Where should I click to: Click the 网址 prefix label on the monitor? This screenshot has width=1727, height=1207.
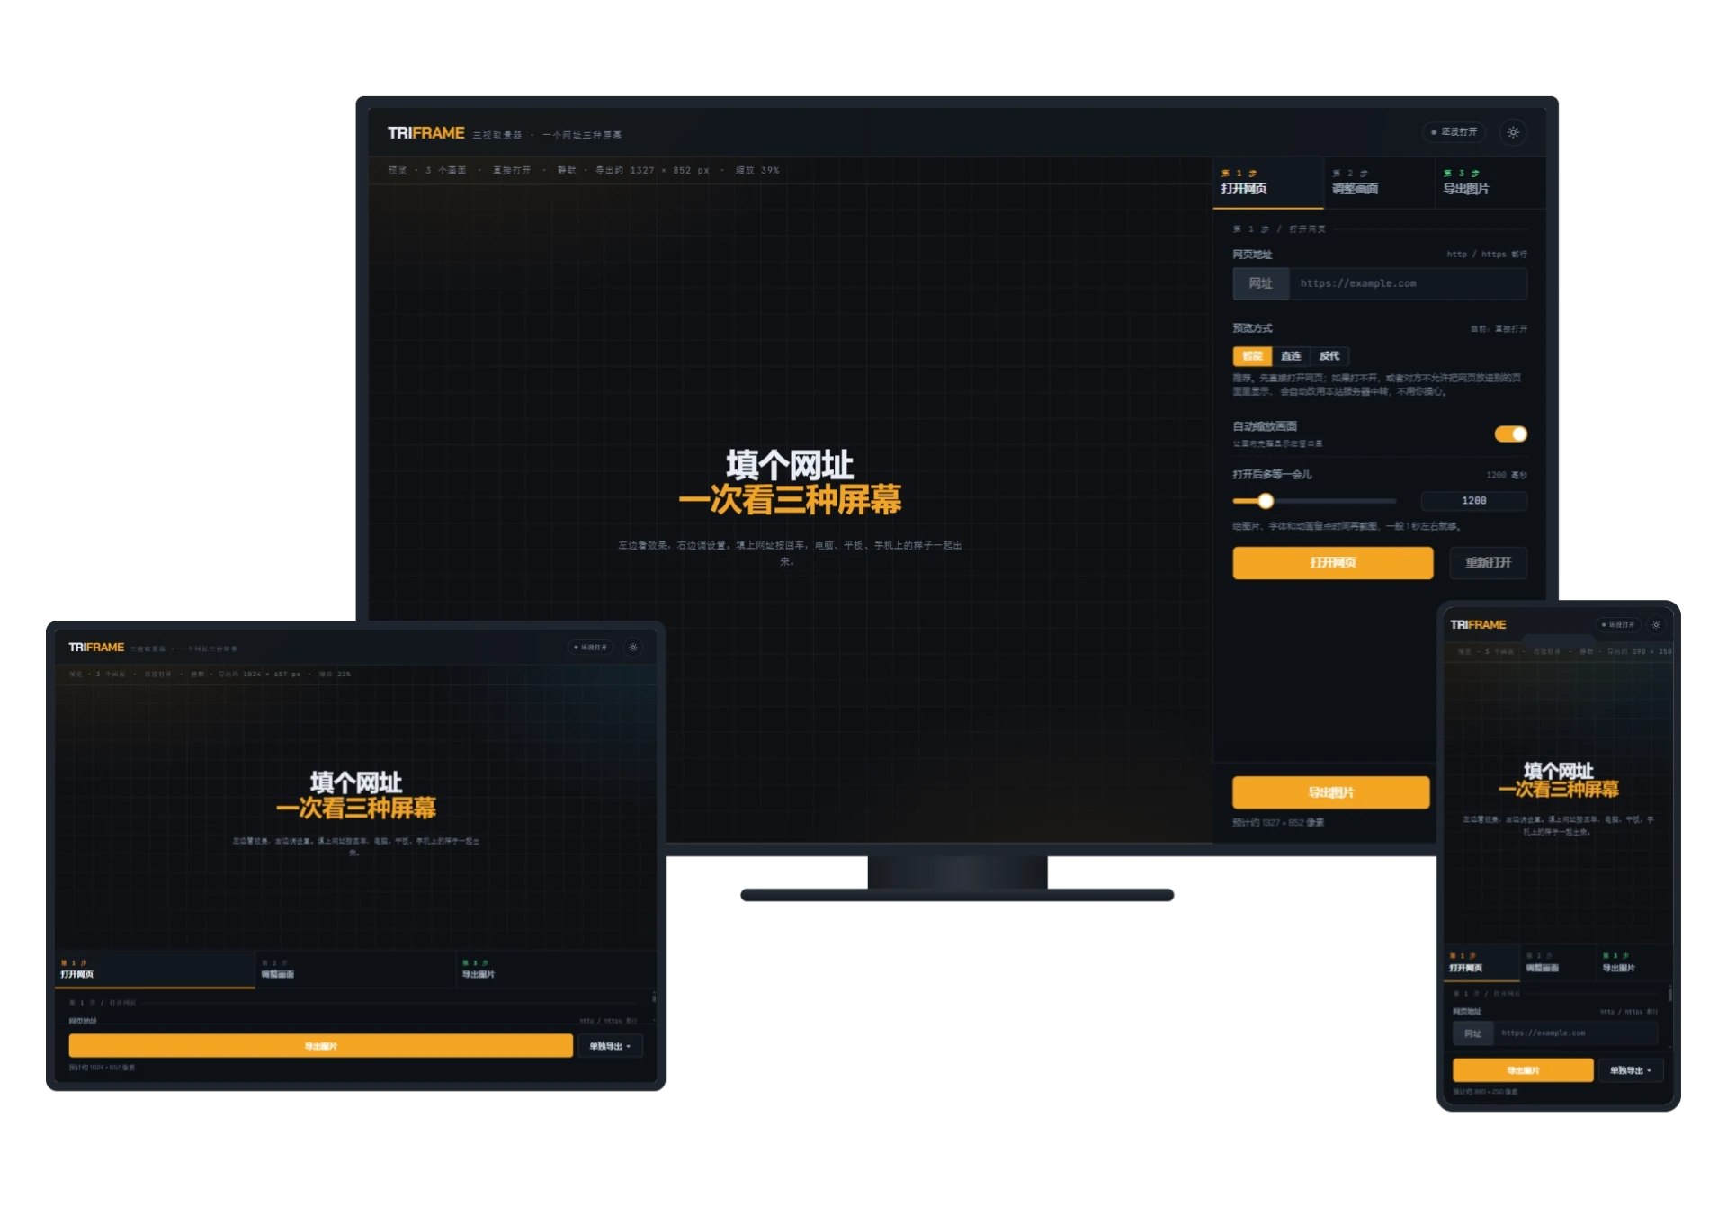click(x=1261, y=283)
